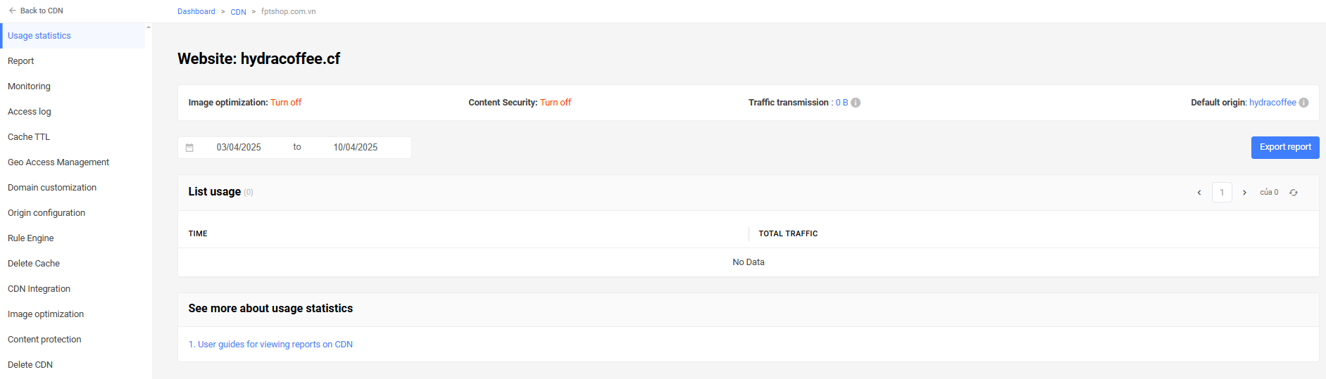Click the Back to CDN arrow icon
The width and height of the screenshot is (1326, 379).
[x=13, y=11]
